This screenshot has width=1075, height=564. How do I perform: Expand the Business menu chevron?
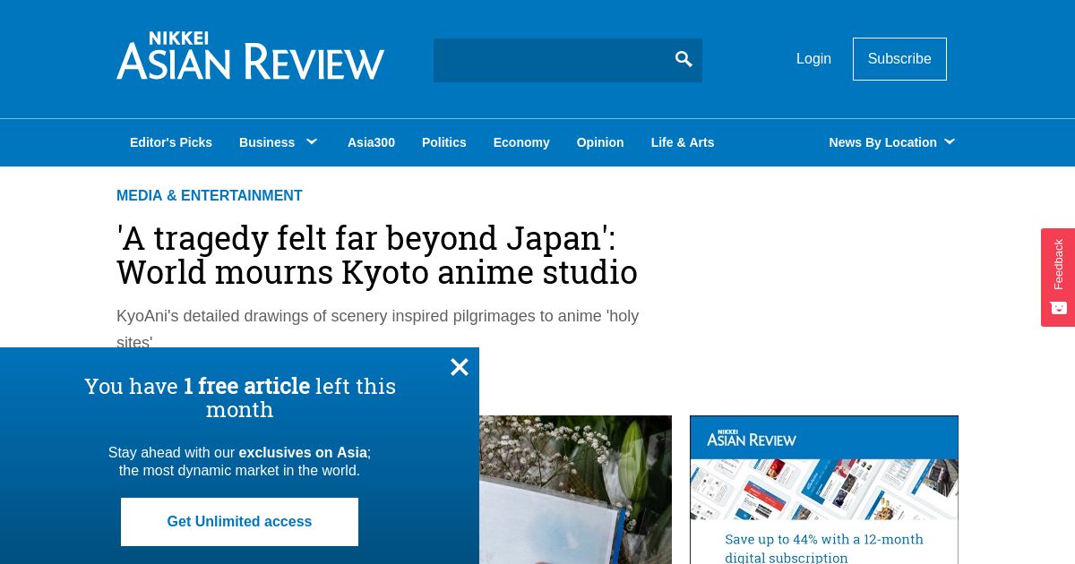click(312, 141)
